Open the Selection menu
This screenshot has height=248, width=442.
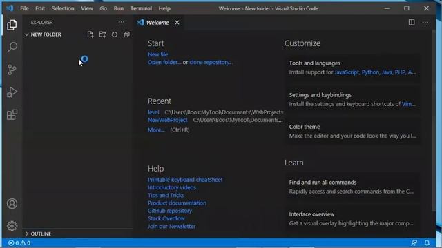coord(63,8)
